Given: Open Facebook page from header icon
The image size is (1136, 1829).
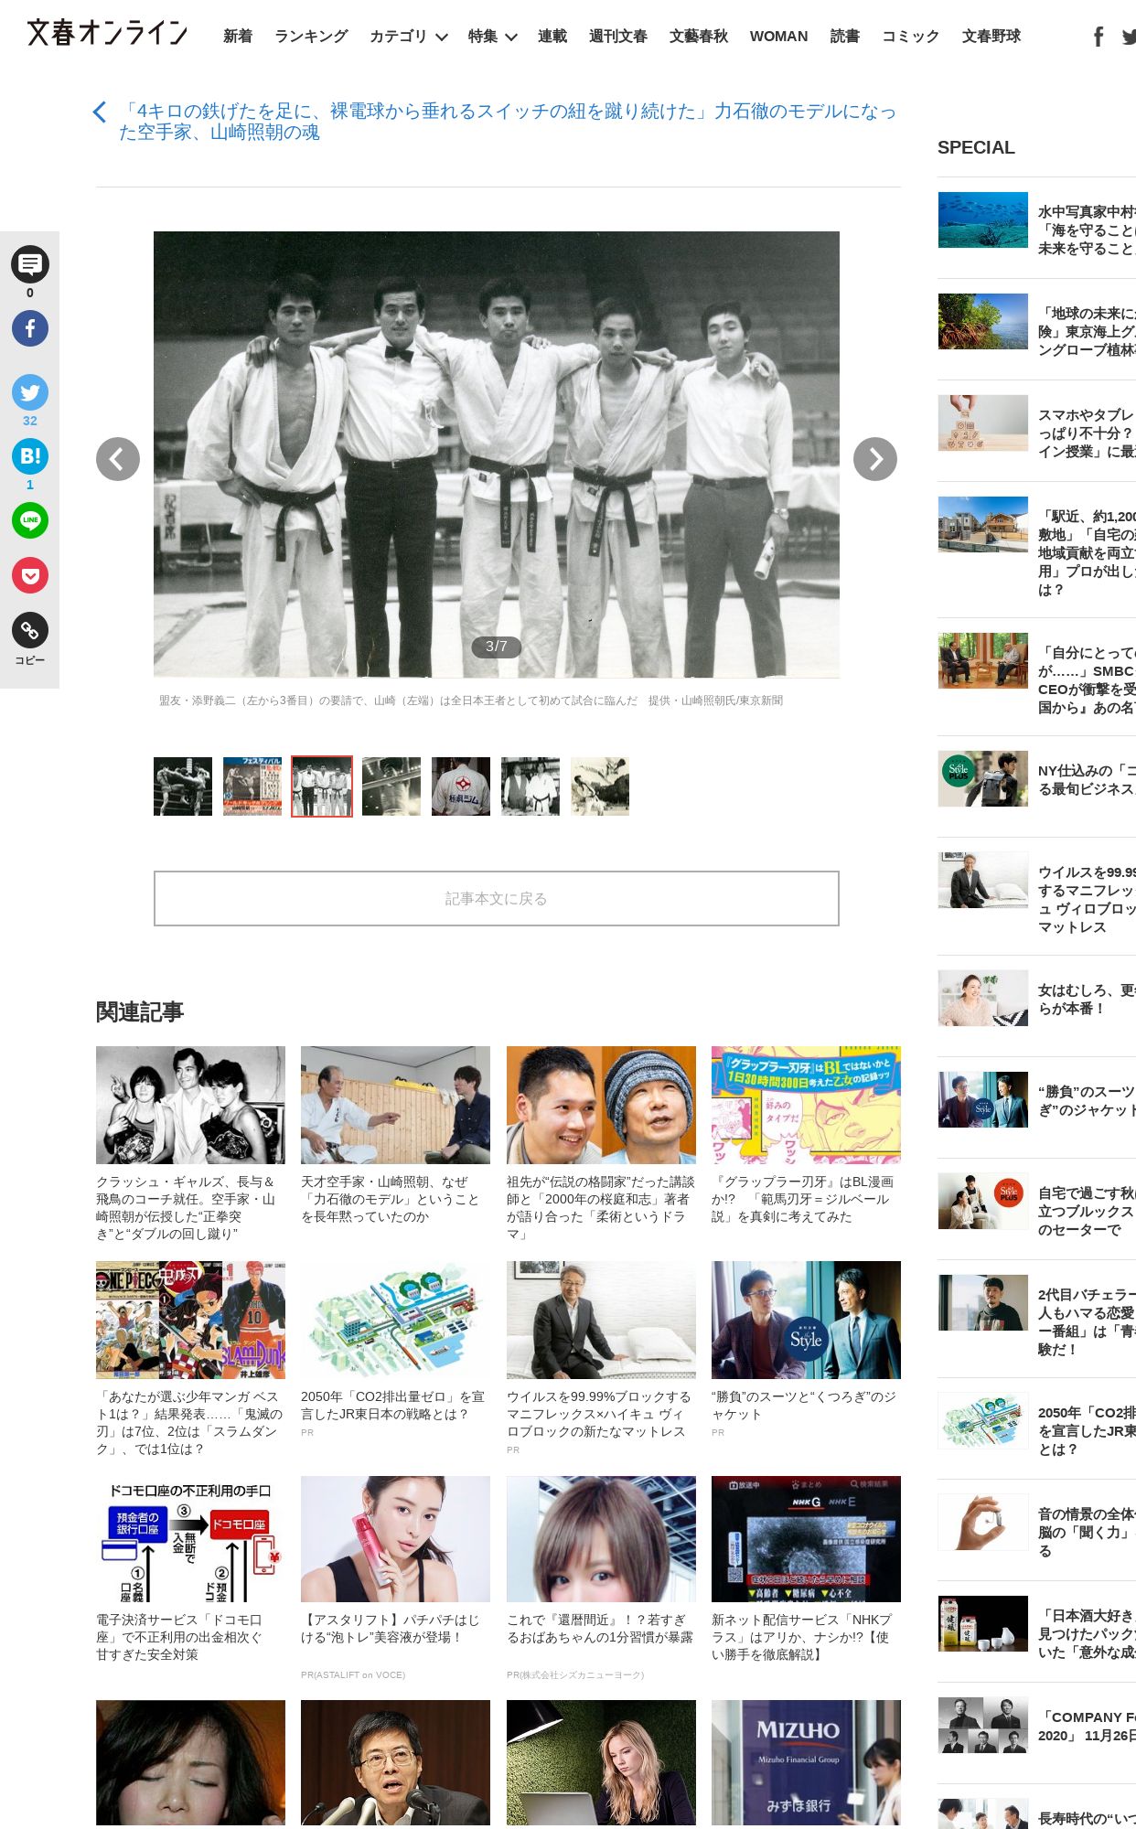Looking at the screenshot, I should (x=1098, y=37).
